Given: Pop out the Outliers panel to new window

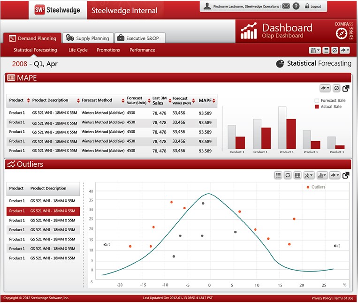Looking at the screenshot, I should coord(346,175).
